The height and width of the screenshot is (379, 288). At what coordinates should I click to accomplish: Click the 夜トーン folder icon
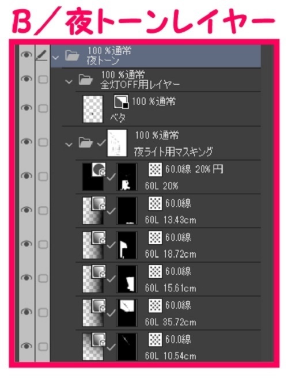(73, 56)
